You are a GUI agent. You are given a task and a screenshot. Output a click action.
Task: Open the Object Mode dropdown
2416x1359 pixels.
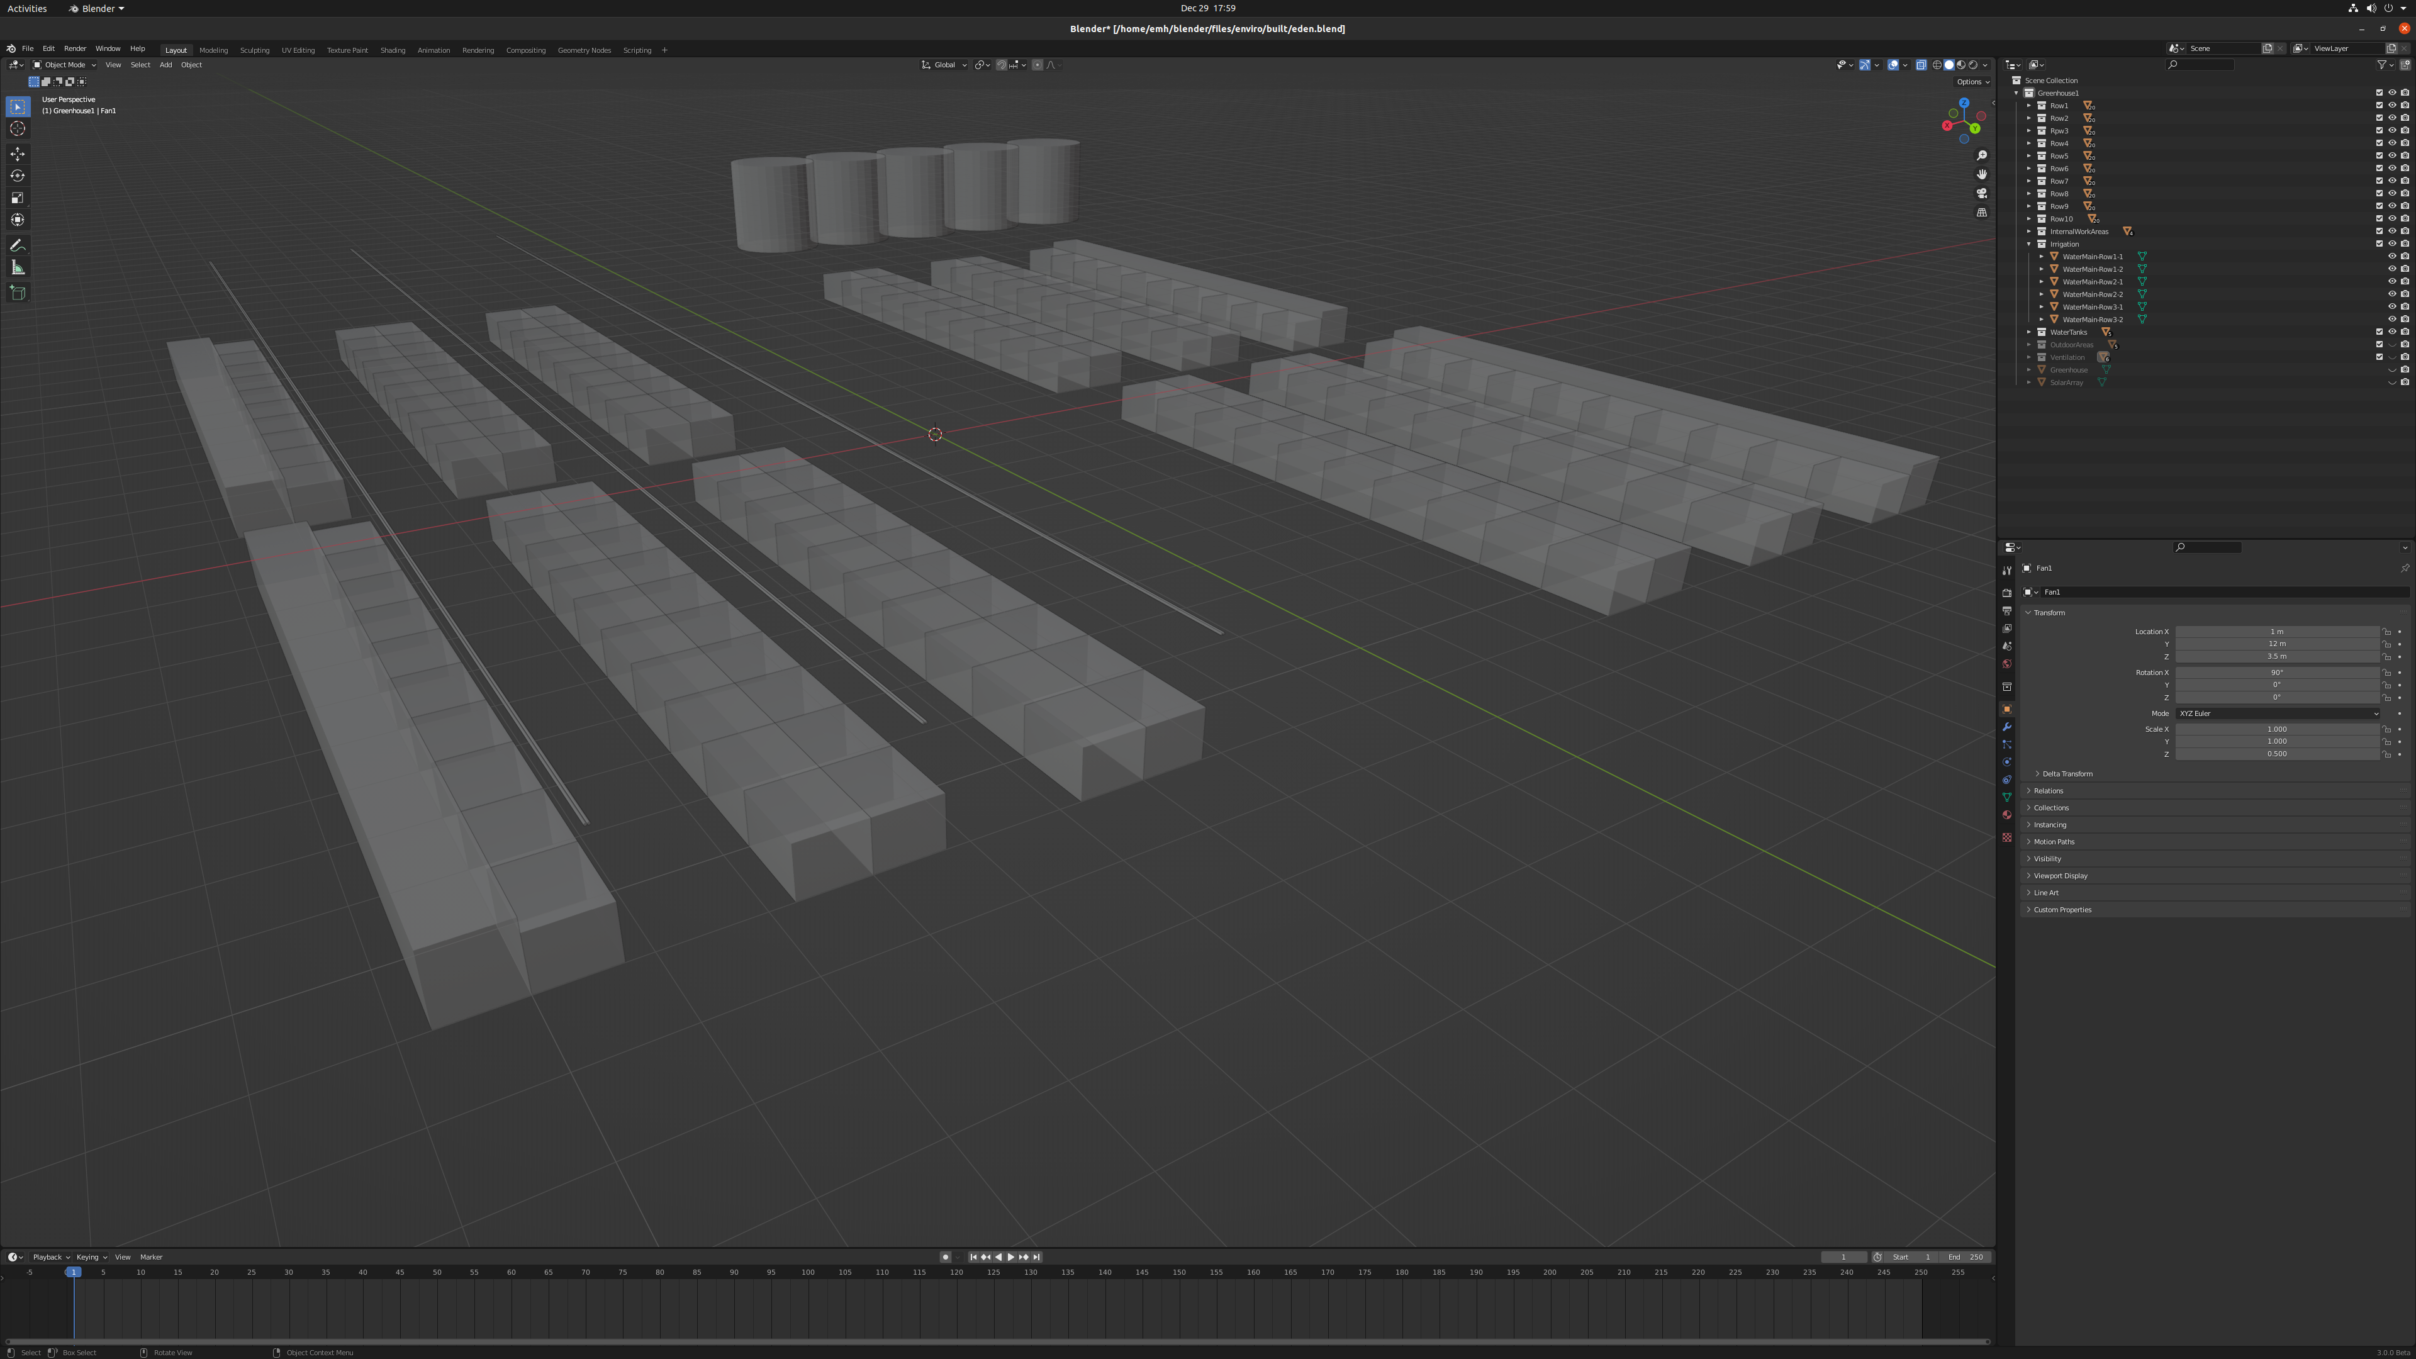(64, 65)
